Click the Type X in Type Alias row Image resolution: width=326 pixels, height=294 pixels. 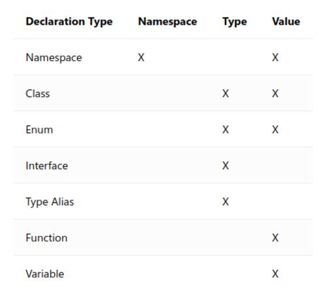pyautogui.click(x=226, y=202)
